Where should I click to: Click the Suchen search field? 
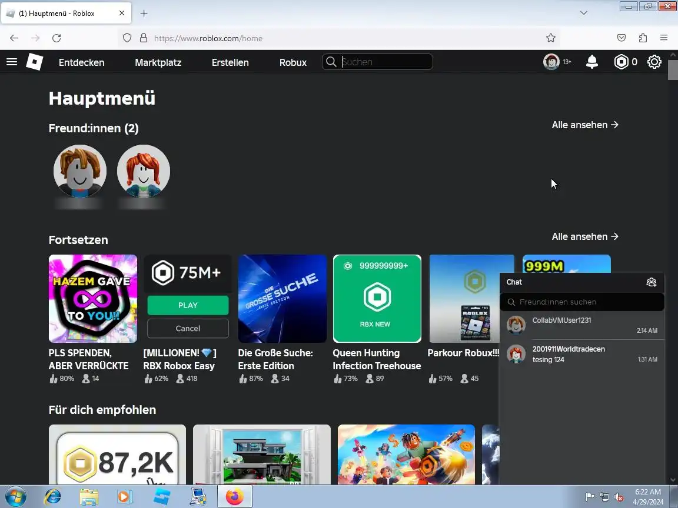click(x=377, y=62)
